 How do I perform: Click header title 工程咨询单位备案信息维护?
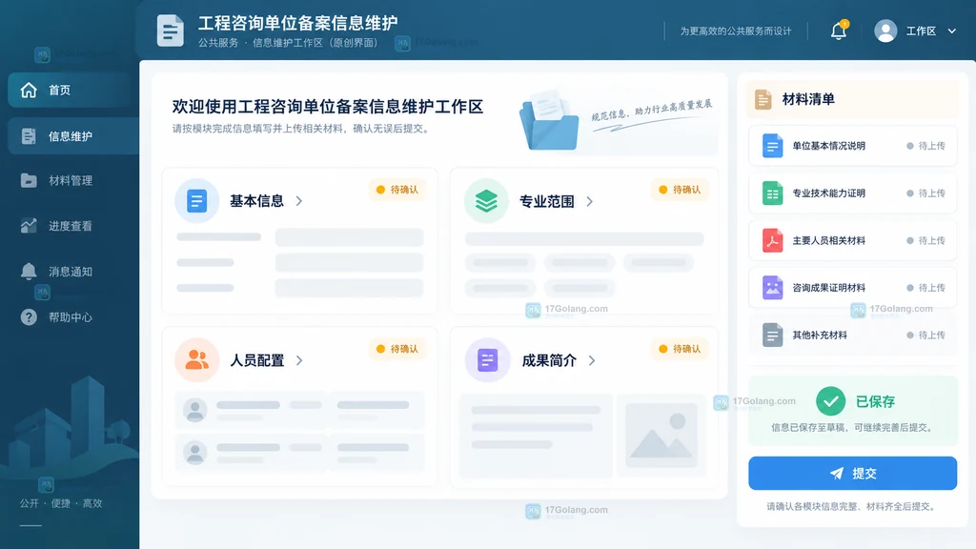297,23
